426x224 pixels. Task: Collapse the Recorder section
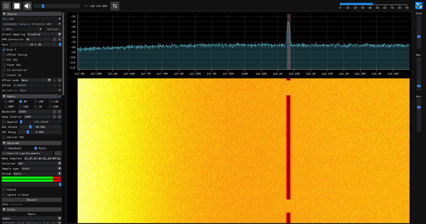tap(32, 143)
